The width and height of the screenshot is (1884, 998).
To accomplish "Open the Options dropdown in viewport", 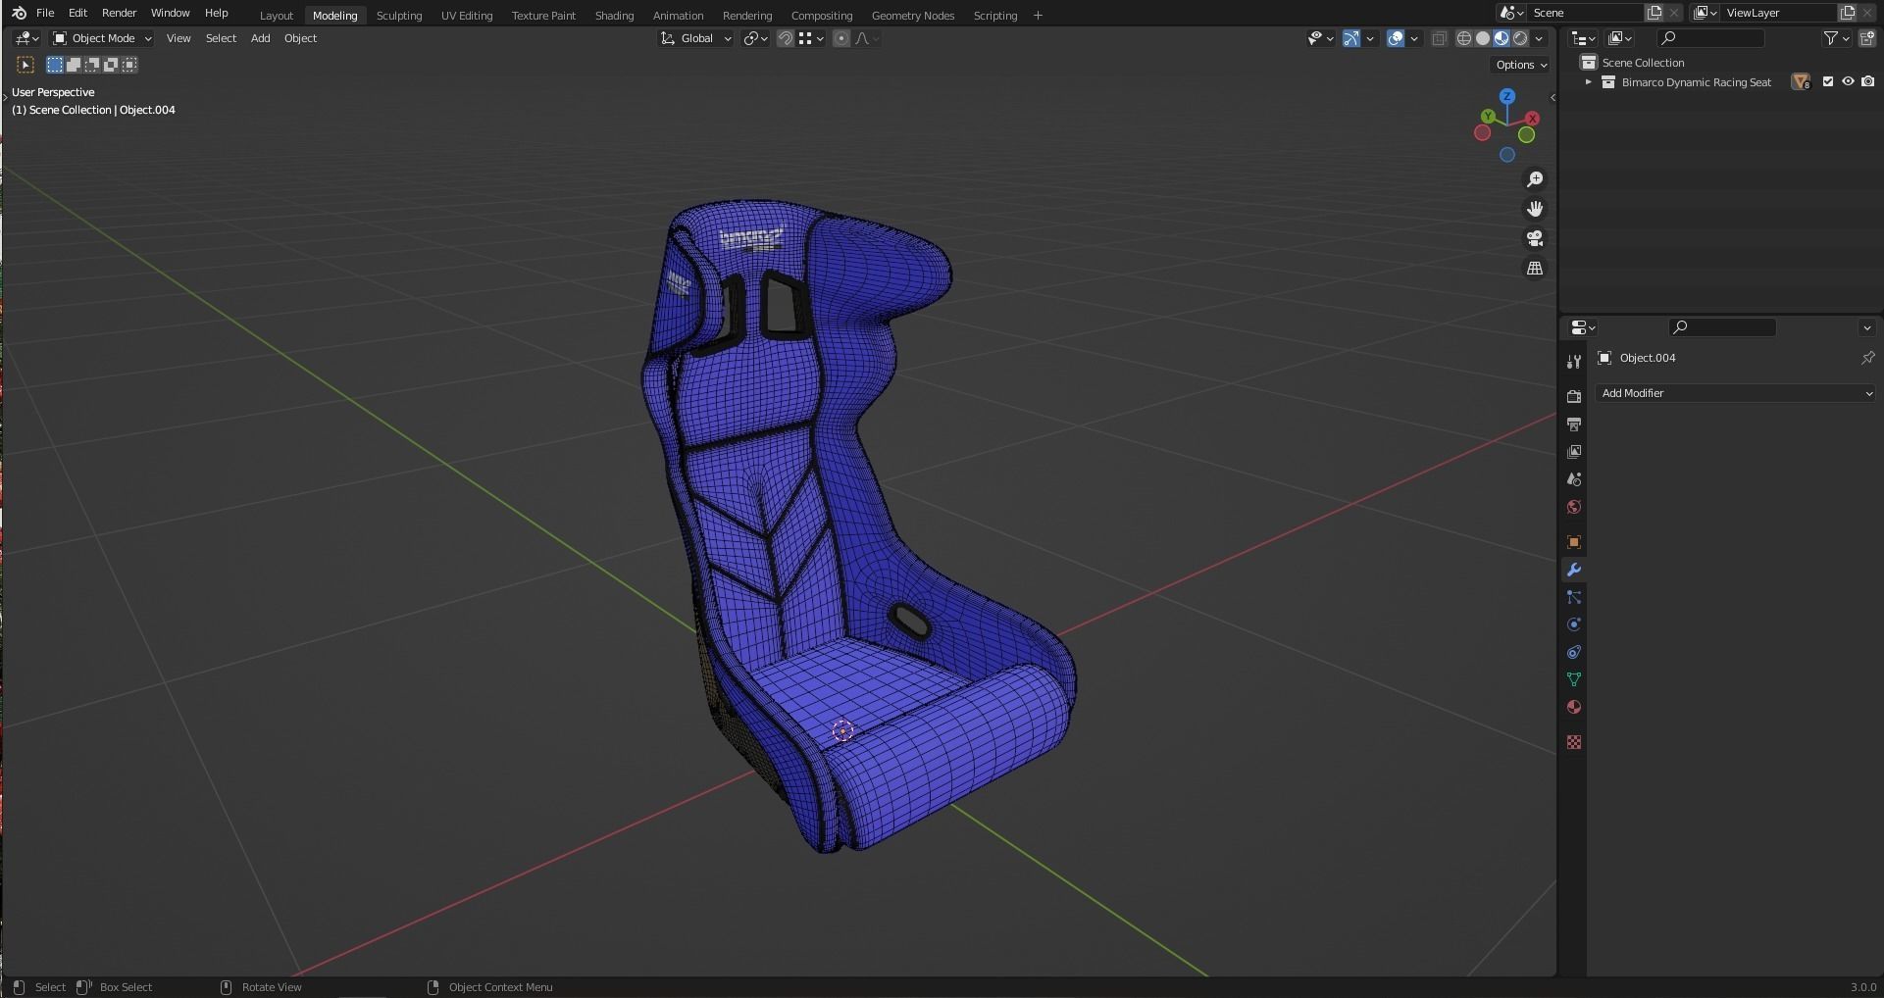I will (x=1521, y=65).
